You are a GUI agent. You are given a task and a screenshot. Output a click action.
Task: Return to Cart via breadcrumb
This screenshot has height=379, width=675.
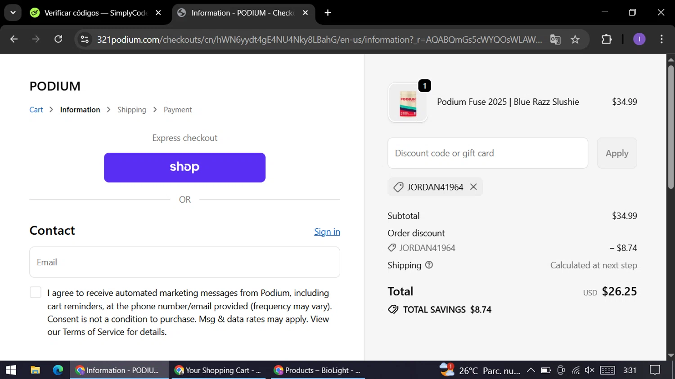[36, 110]
